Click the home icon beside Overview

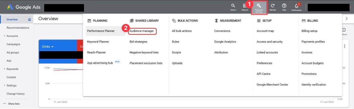pyautogui.click(x=29, y=20)
